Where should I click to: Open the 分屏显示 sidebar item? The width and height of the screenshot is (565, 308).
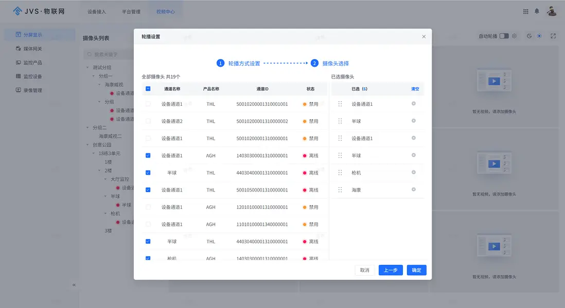(40, 35)
